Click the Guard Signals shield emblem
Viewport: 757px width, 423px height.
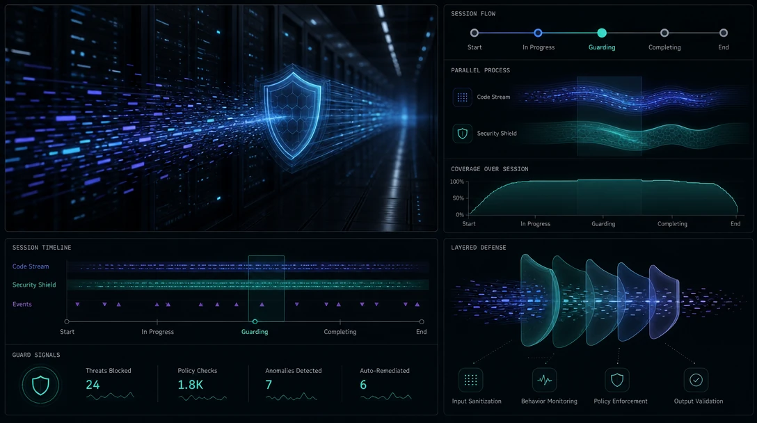click(40, 385)
